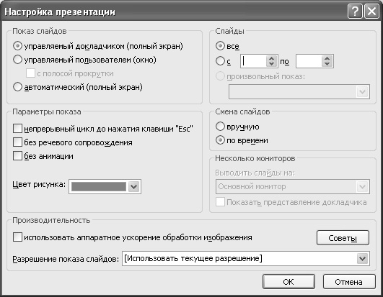Select управляемый пользователем (окно) option
383x297 pixels.
[17, 60]
